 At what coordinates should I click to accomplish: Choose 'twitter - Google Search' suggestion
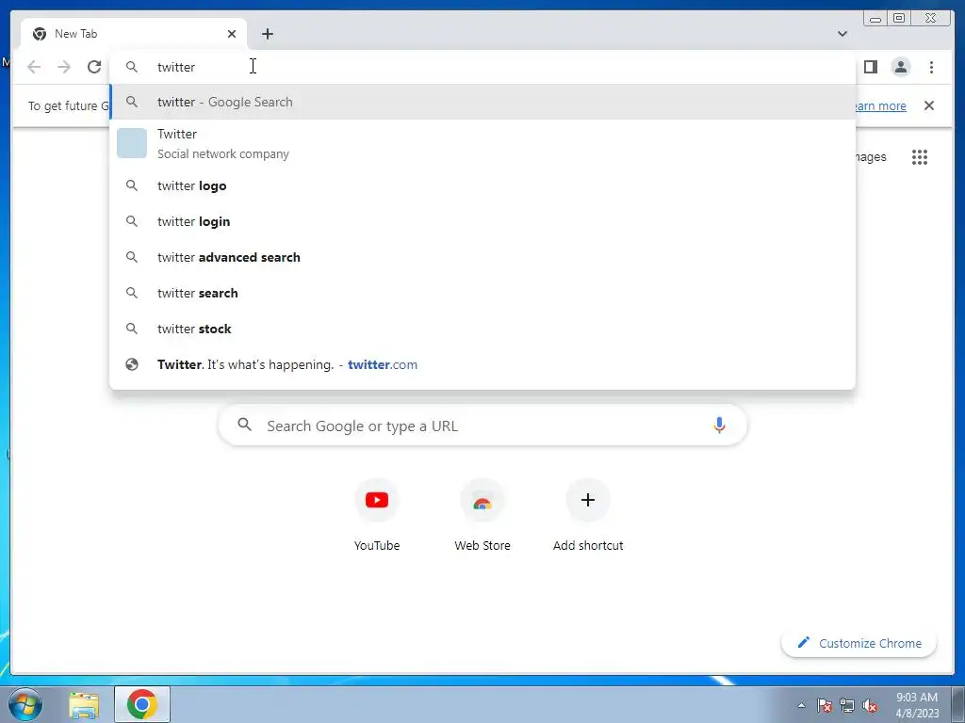click(x=482, y=102)
